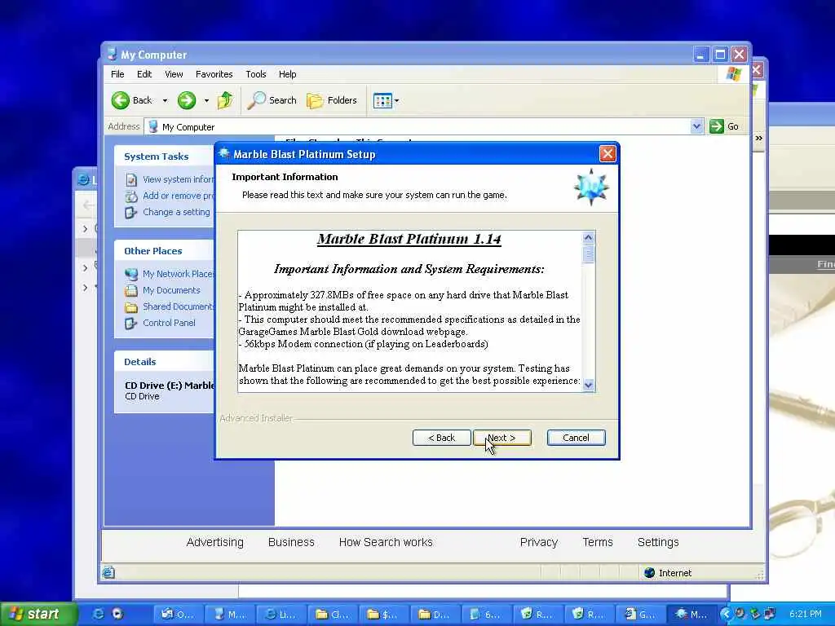Open My Network Places

coord(177,274)
